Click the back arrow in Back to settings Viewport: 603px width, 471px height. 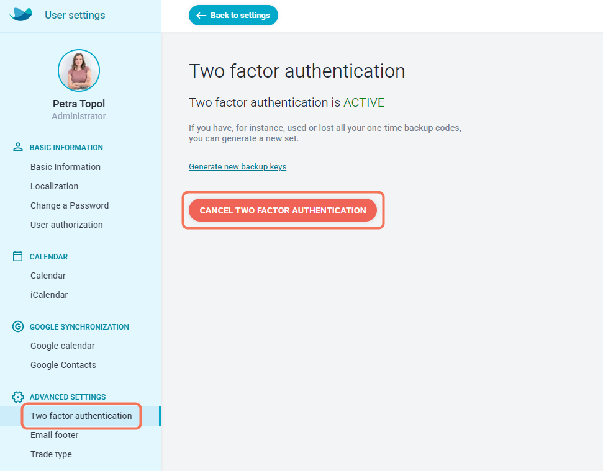click(201, 16)
